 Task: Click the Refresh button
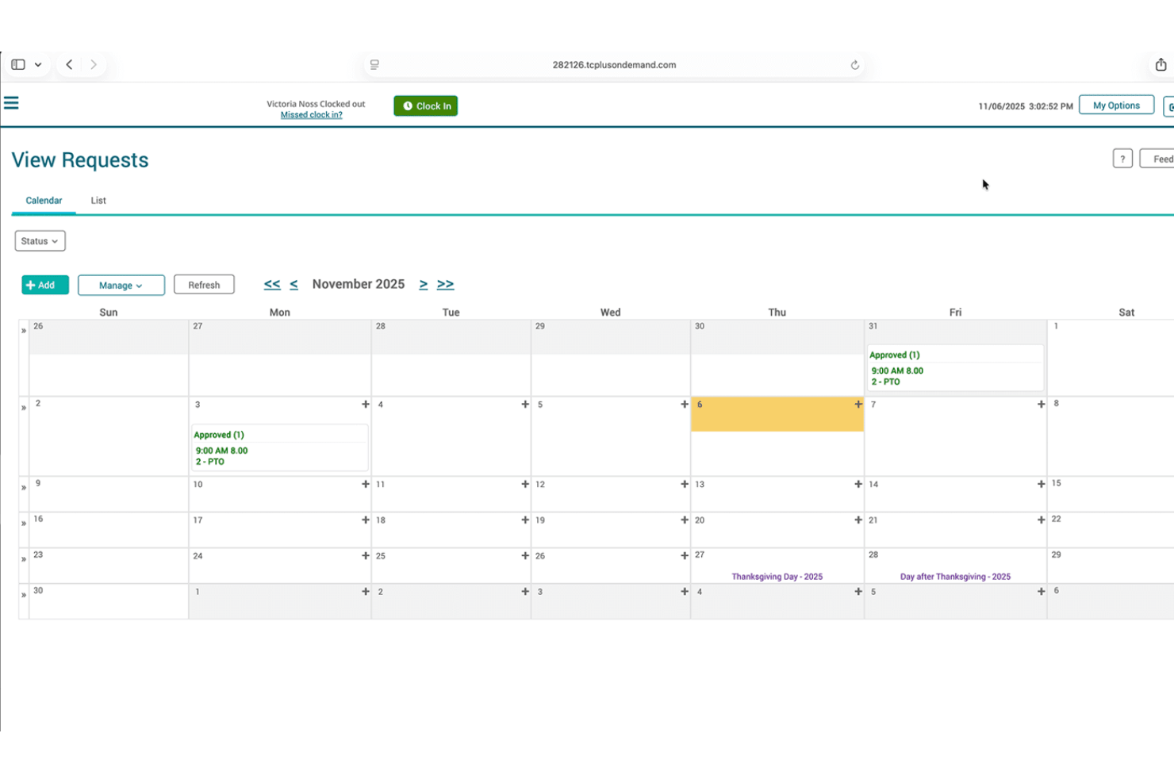click(204, 285)
